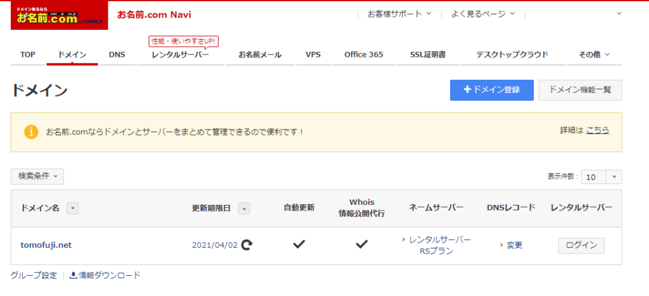Click the 情報ダウンロード link
649x296 pixels.
pos(110,275)
